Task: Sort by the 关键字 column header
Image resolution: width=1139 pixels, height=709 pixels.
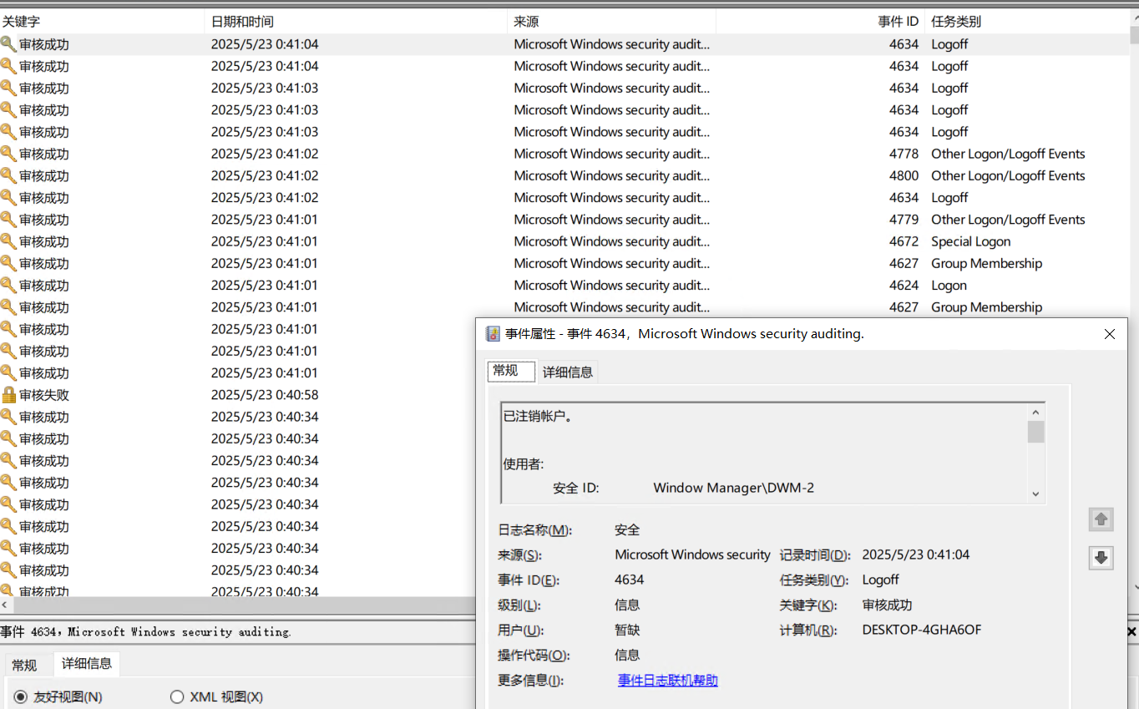Action: pyautogui.click(x=102, y=22)
